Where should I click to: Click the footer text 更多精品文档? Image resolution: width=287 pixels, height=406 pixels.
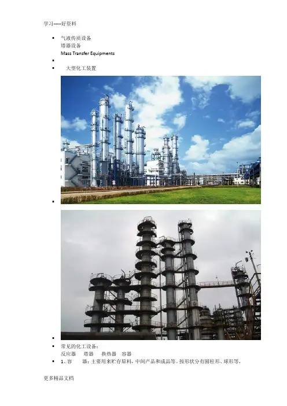[59, 378]
